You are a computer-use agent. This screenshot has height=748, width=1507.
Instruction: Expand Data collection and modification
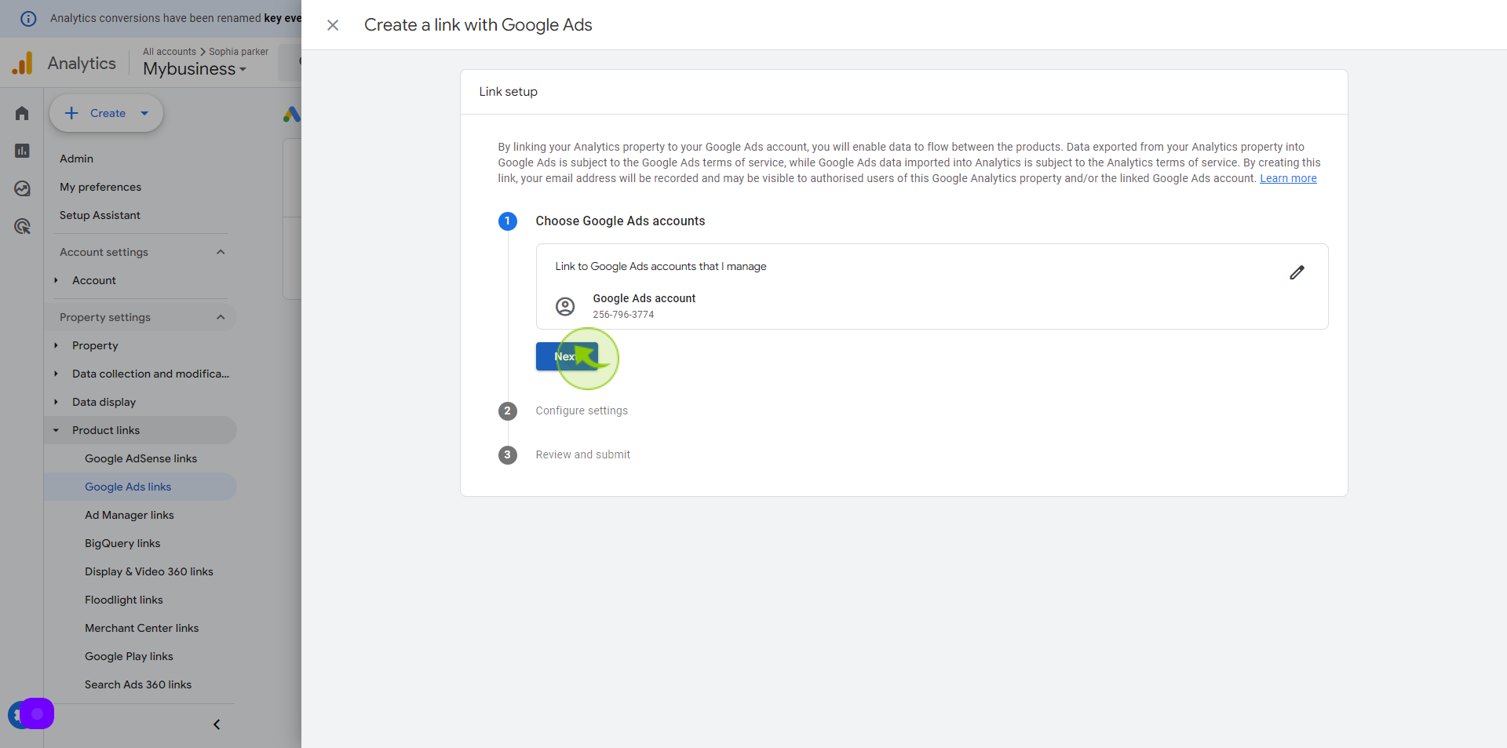56,374
